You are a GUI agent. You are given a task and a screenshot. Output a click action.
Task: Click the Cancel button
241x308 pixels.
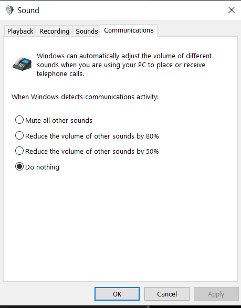point(167,294)
